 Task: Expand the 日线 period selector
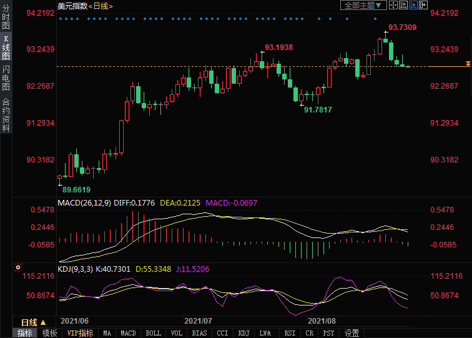pos(33,322)
